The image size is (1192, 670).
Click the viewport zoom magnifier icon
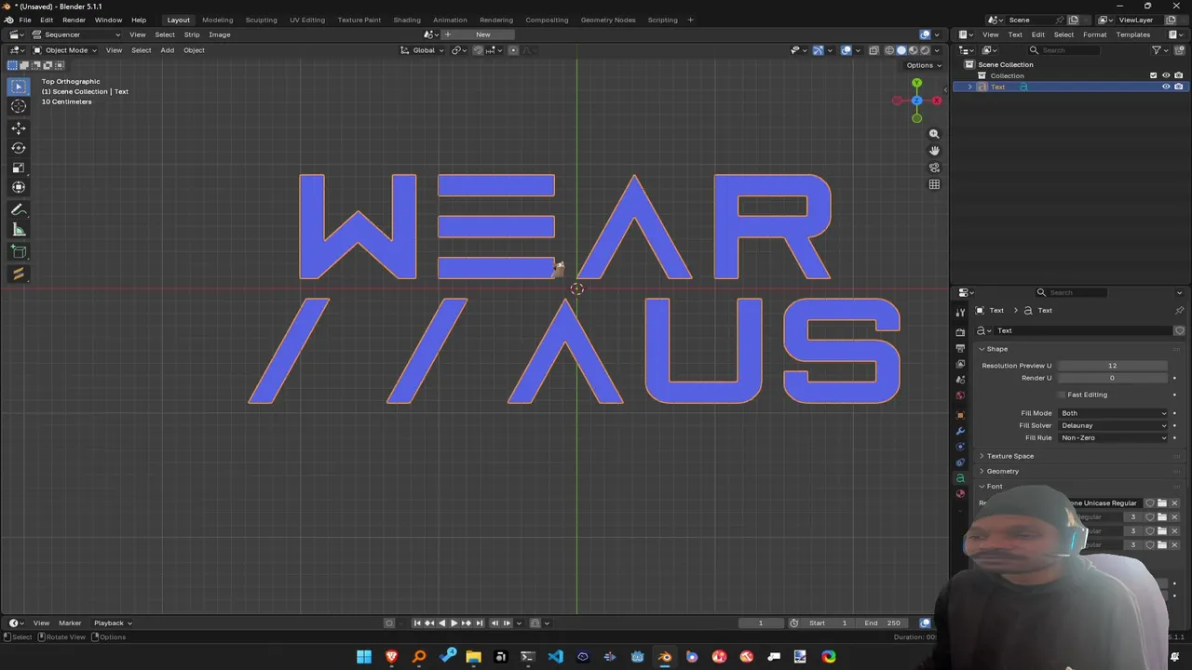click(x=934, y=134)
